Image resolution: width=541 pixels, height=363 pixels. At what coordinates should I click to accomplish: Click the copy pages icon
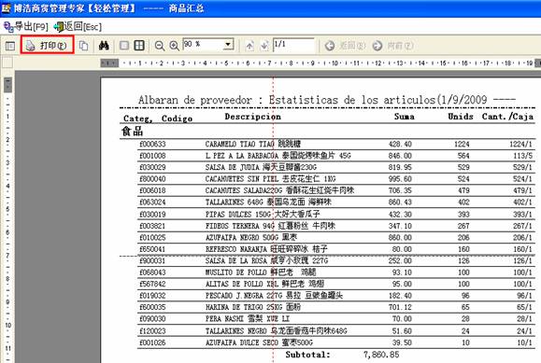click(x=83, y=46)
